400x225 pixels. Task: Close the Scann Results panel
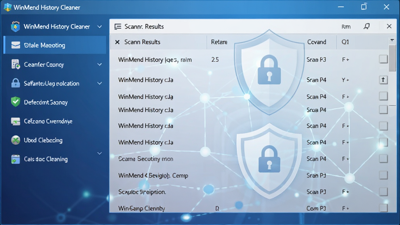pyautogui.click(x=389, y=26)
